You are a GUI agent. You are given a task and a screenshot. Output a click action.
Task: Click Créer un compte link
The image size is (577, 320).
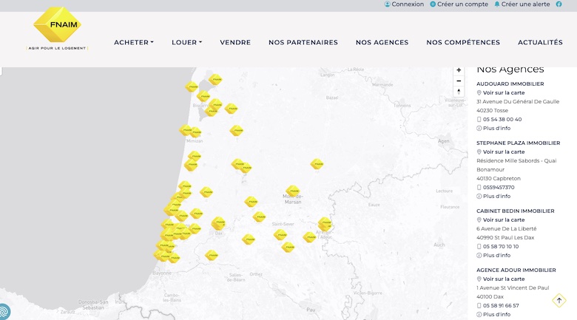(x=459, y=4)
